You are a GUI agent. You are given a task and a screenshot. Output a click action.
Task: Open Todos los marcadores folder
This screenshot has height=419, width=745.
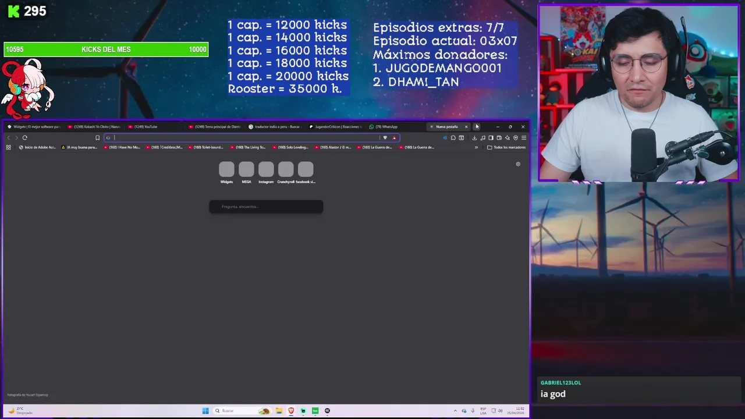click(506, 147)
